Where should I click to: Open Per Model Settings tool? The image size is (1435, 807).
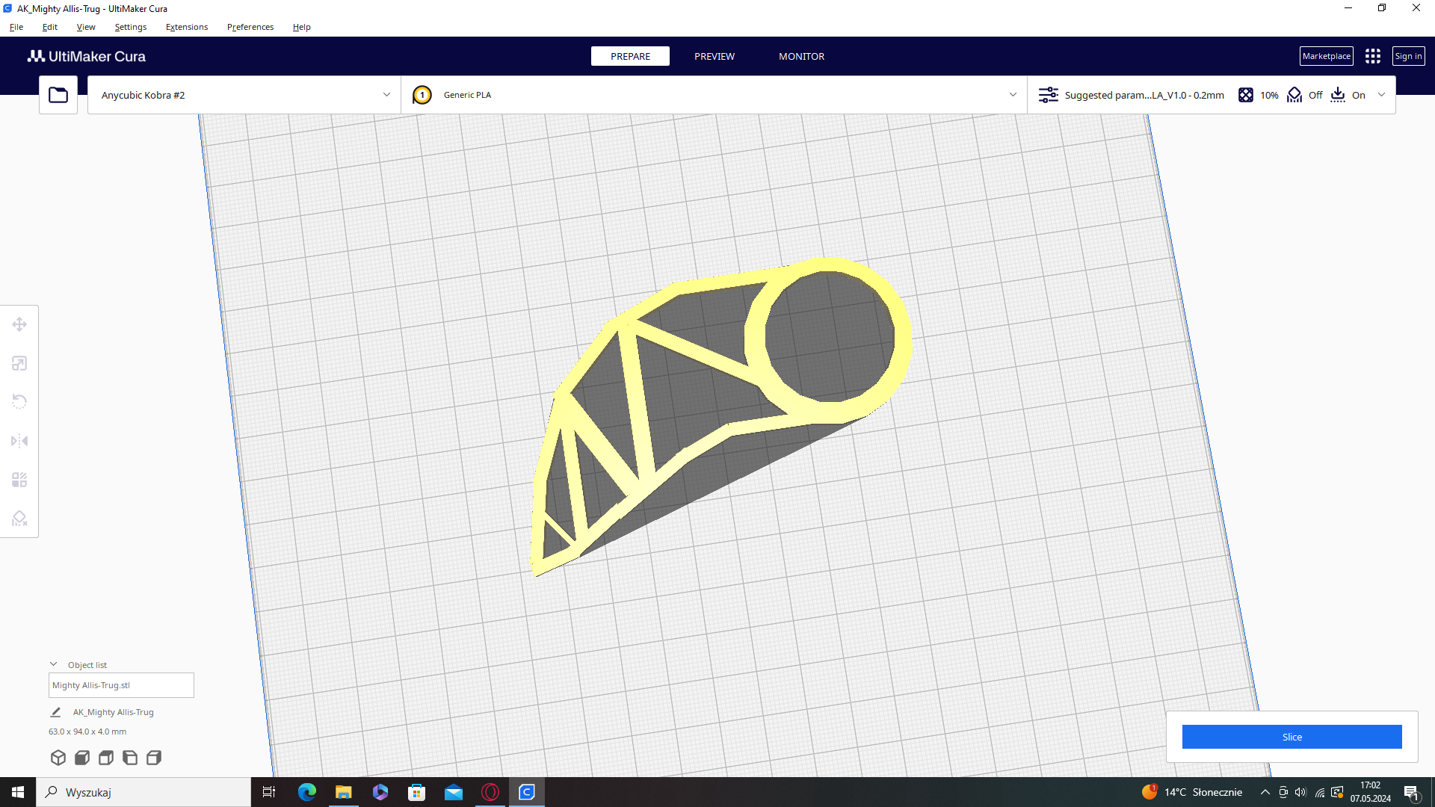[x=19, y=479]
